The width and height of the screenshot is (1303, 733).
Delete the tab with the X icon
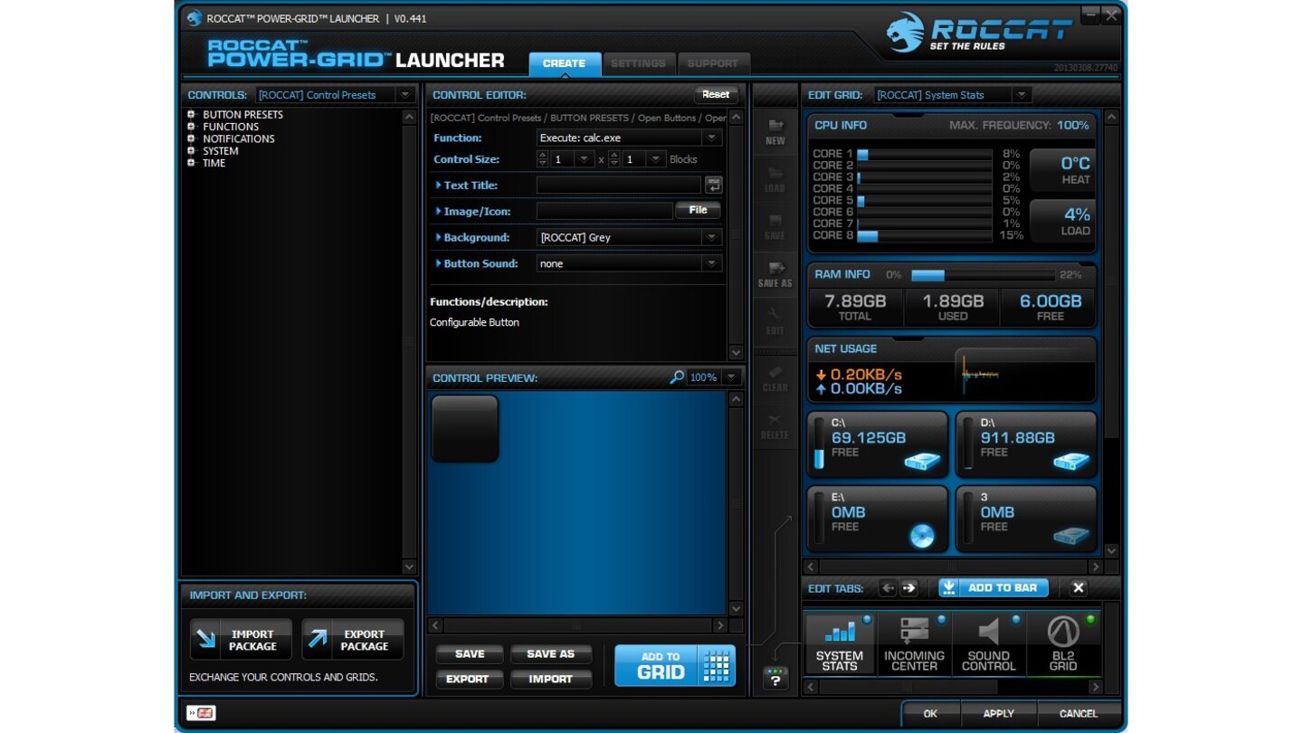(x=1078, y=588)
